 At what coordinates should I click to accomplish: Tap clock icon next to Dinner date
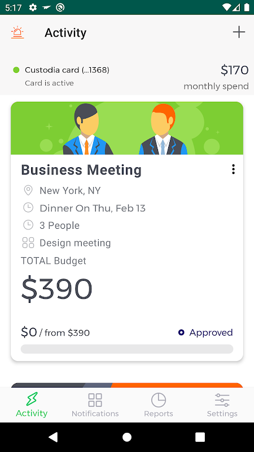pyautogui.click(x=28, y=208)
